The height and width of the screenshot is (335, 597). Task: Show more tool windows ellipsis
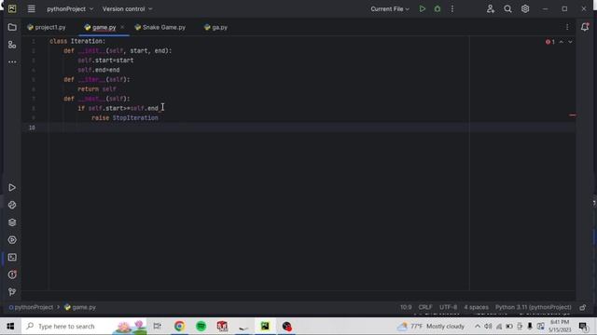point(12,62)
